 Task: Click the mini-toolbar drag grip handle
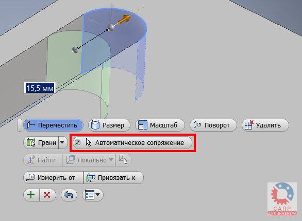[20, 125]
